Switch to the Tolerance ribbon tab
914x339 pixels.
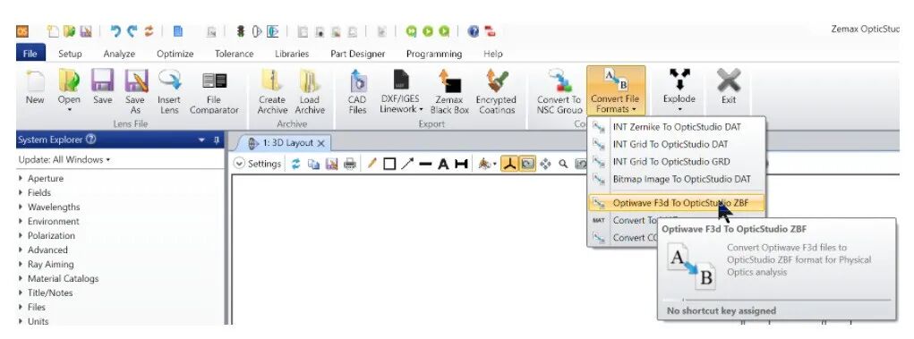[234, 54]
